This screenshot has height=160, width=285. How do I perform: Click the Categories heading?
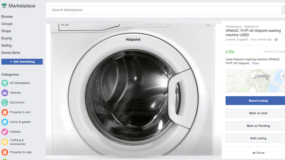[x=10, y=75]
